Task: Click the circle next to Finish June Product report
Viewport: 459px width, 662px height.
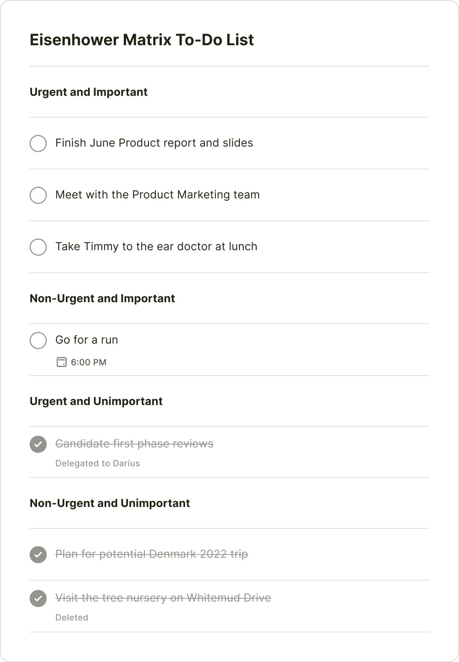Action: tap(38, 144)
